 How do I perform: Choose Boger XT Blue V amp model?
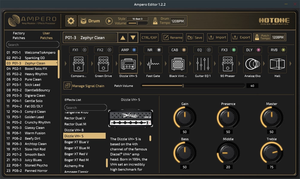(x=84, y=142)
